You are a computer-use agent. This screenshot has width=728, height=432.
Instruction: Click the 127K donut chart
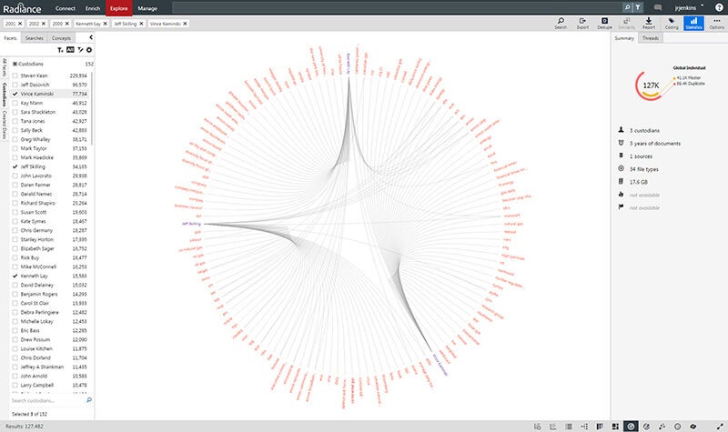pos(650,85)
